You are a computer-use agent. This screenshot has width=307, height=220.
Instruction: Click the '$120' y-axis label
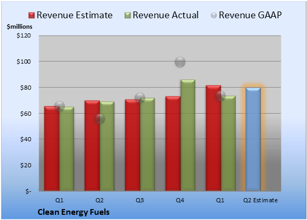tap(23, 35)
